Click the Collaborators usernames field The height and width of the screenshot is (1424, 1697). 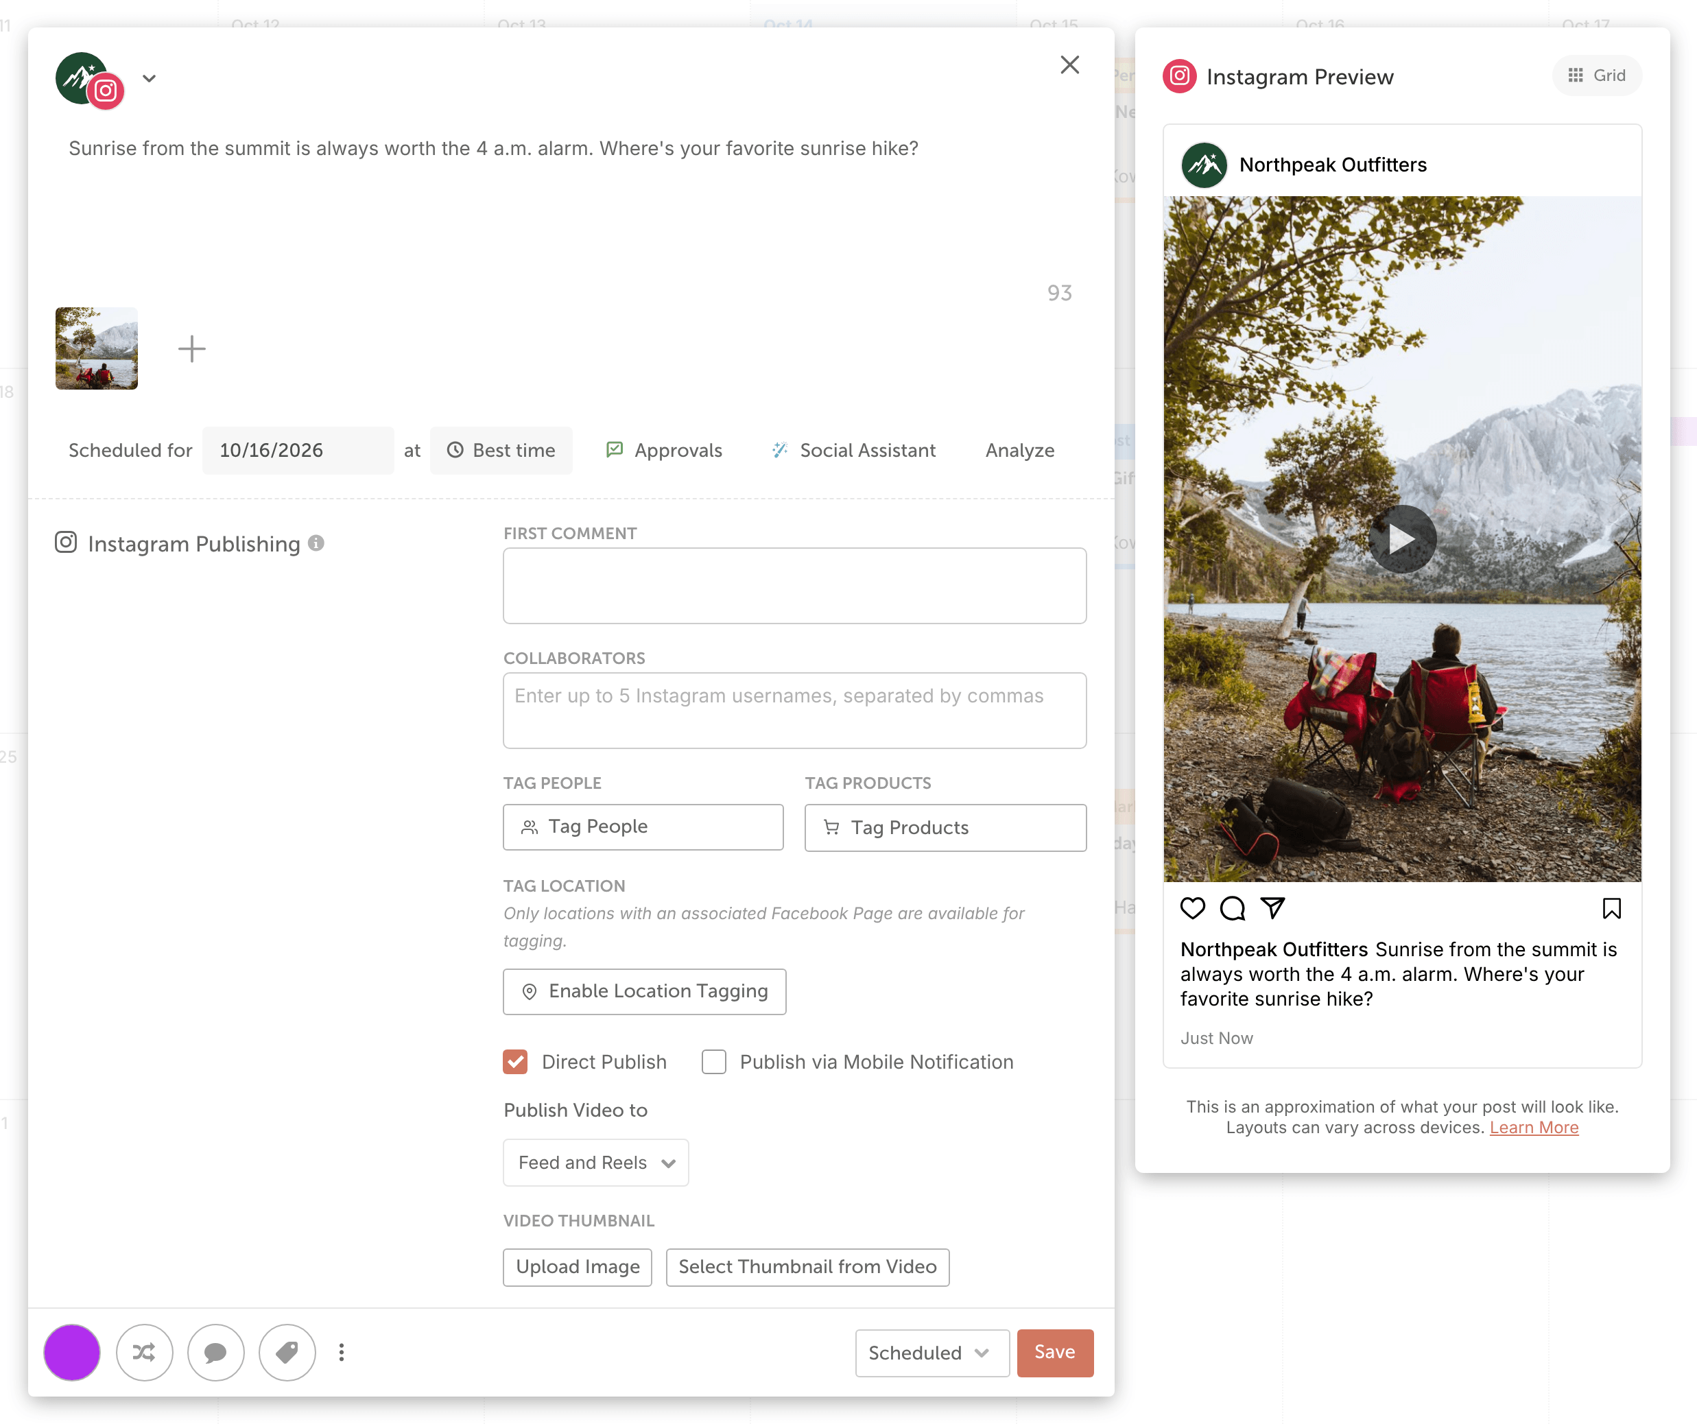pos(794,711)
